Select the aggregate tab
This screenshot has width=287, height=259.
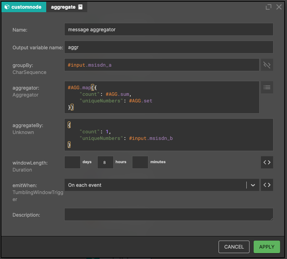[67, 7]
